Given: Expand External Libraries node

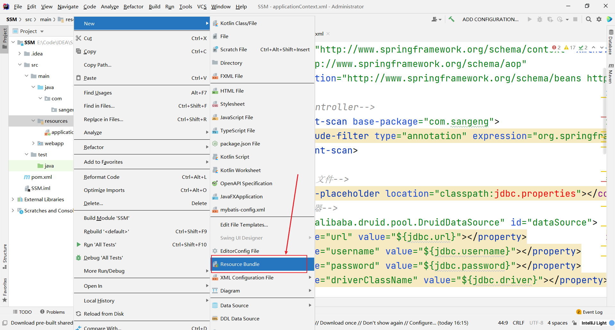Looking at the screenshot, I should pyautogui.click(x=13, y=199).
